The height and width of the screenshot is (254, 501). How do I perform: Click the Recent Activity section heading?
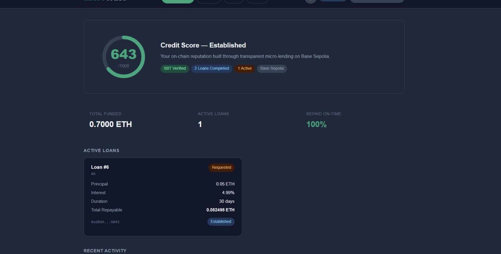tap(105, 251)
